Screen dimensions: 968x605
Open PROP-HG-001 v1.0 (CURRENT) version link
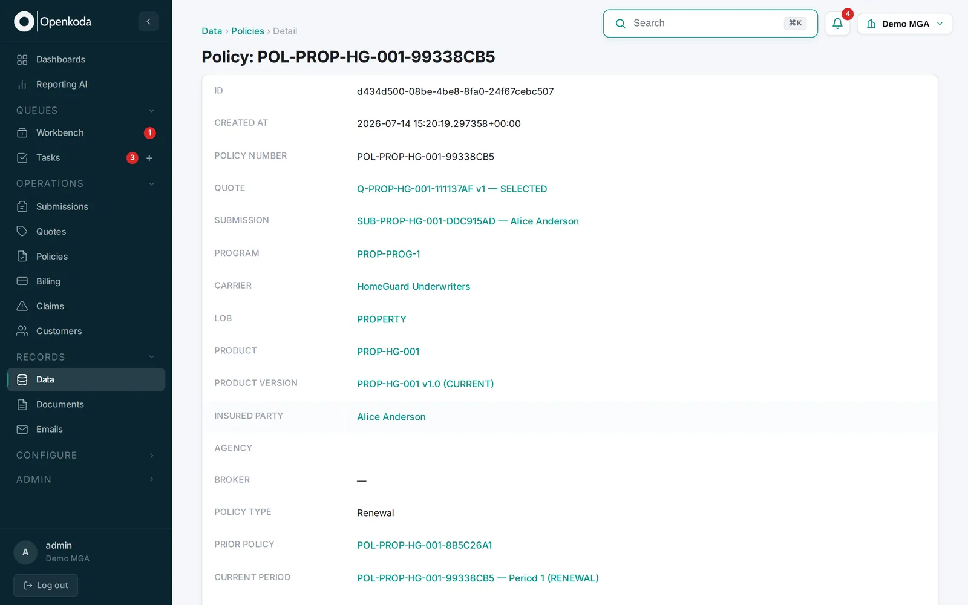coord(425,384)
